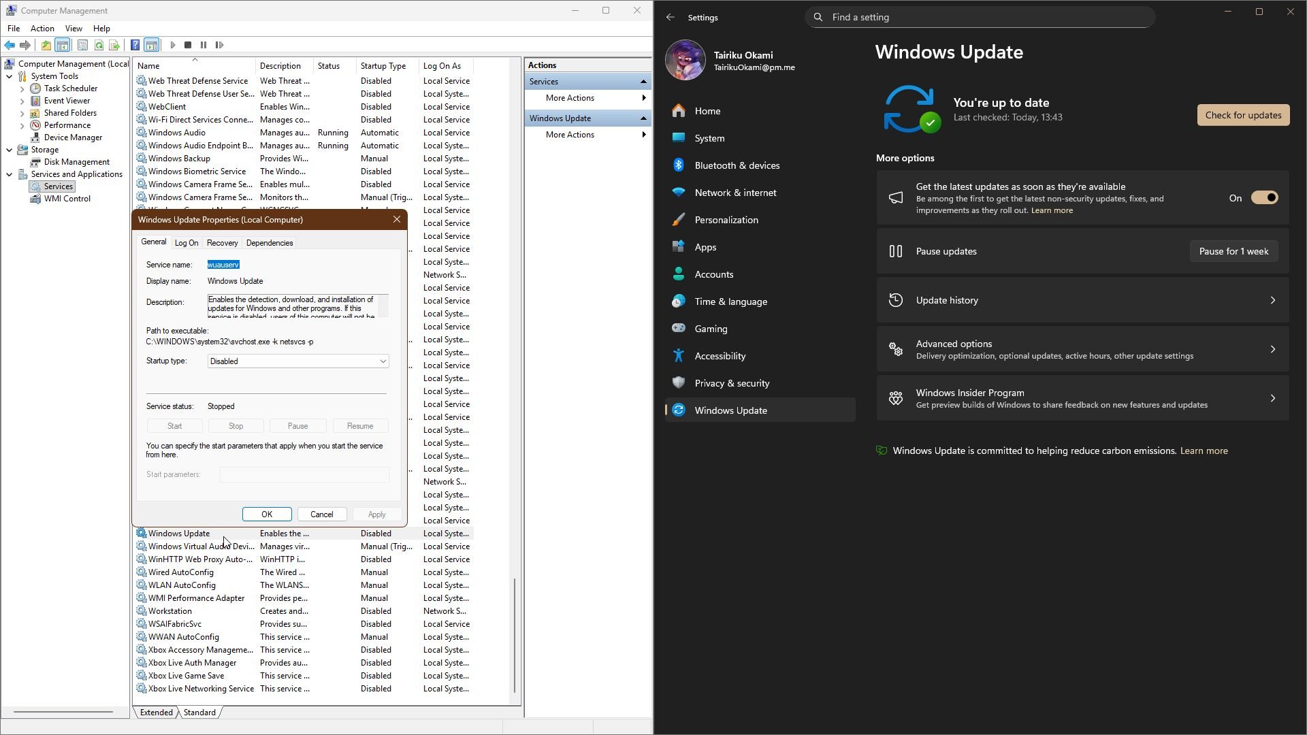This screenshot has height=735, width=1307.
Task: Expand the Performance tree node
Action: 22,125
